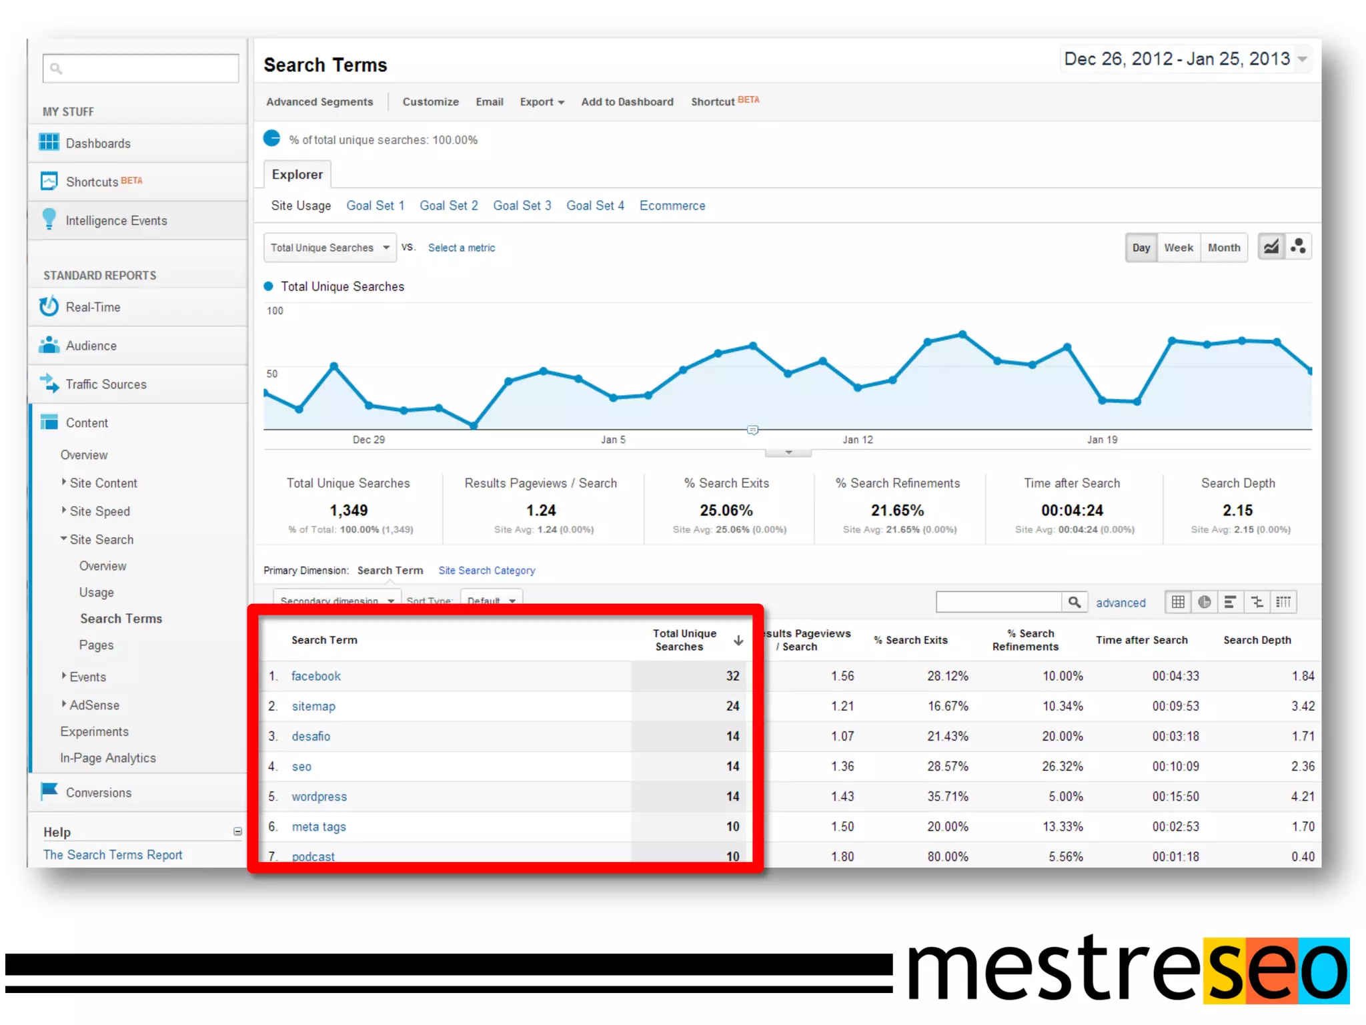The height and width of the screenshot is (1025, 1366).
Task: Open Dashboards from My Stuff
Action: pos(98,143)
